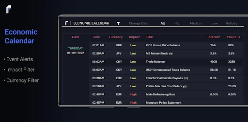Click the USD-Denominated Trade Balance row
This screenshot has width=248, height=122.
(166, 70)
